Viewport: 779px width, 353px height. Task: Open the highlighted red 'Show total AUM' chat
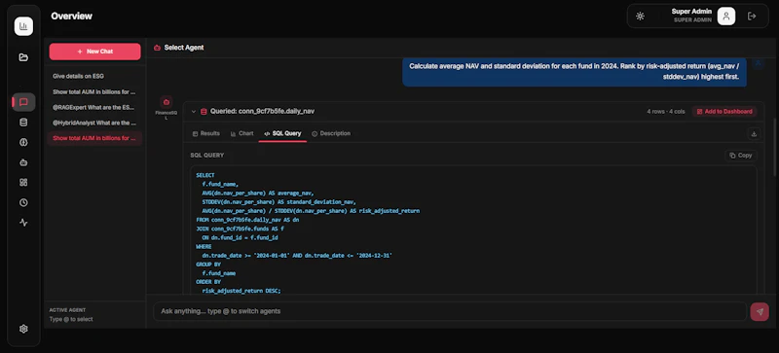point(94,138)
